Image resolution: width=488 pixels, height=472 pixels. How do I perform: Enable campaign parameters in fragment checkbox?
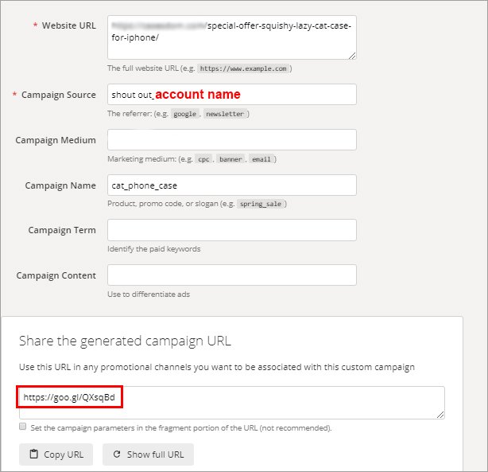point(23,427)
